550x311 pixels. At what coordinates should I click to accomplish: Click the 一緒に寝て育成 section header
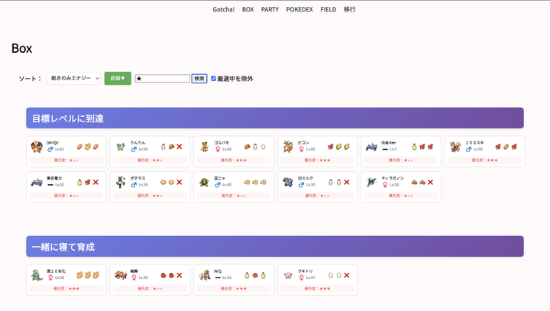coord(275,246)
